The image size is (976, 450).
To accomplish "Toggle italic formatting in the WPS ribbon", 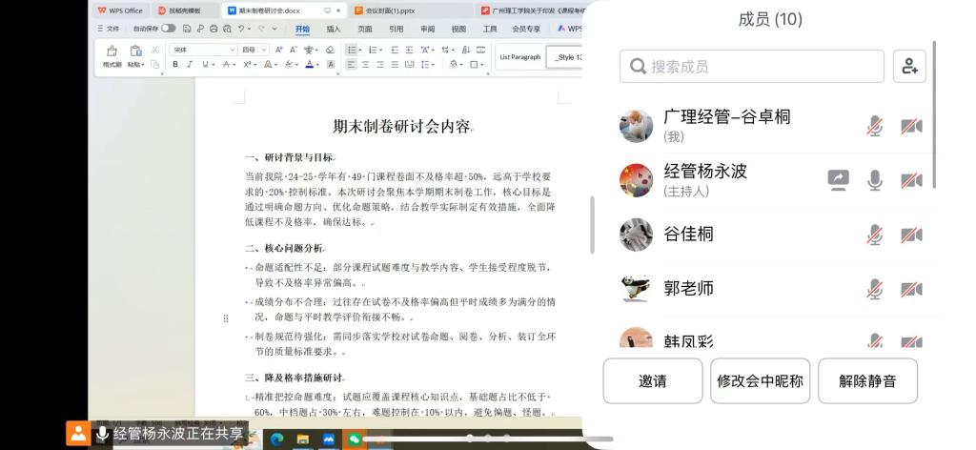I will (x=190, y=65).
